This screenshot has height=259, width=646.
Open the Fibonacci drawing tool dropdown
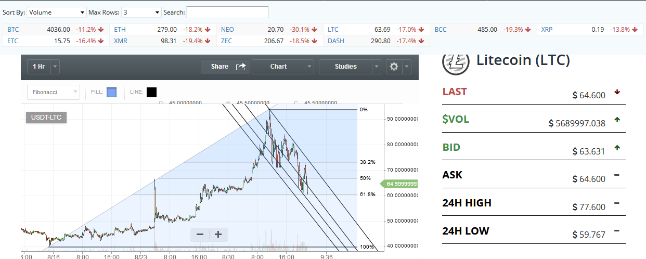coord(54,92)
